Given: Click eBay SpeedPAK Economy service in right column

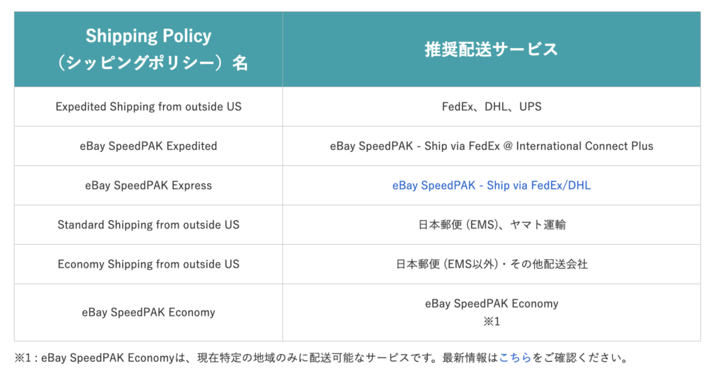Looking at the screenshot, I should coord(492,303).
